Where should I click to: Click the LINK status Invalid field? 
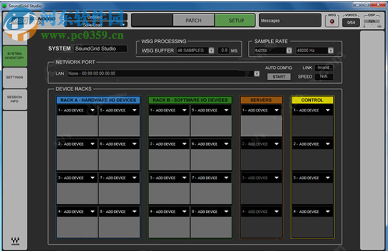click(324, 68)
